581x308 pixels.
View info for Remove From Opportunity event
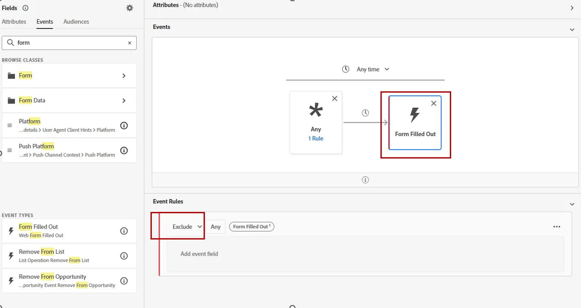click(124, 281)
